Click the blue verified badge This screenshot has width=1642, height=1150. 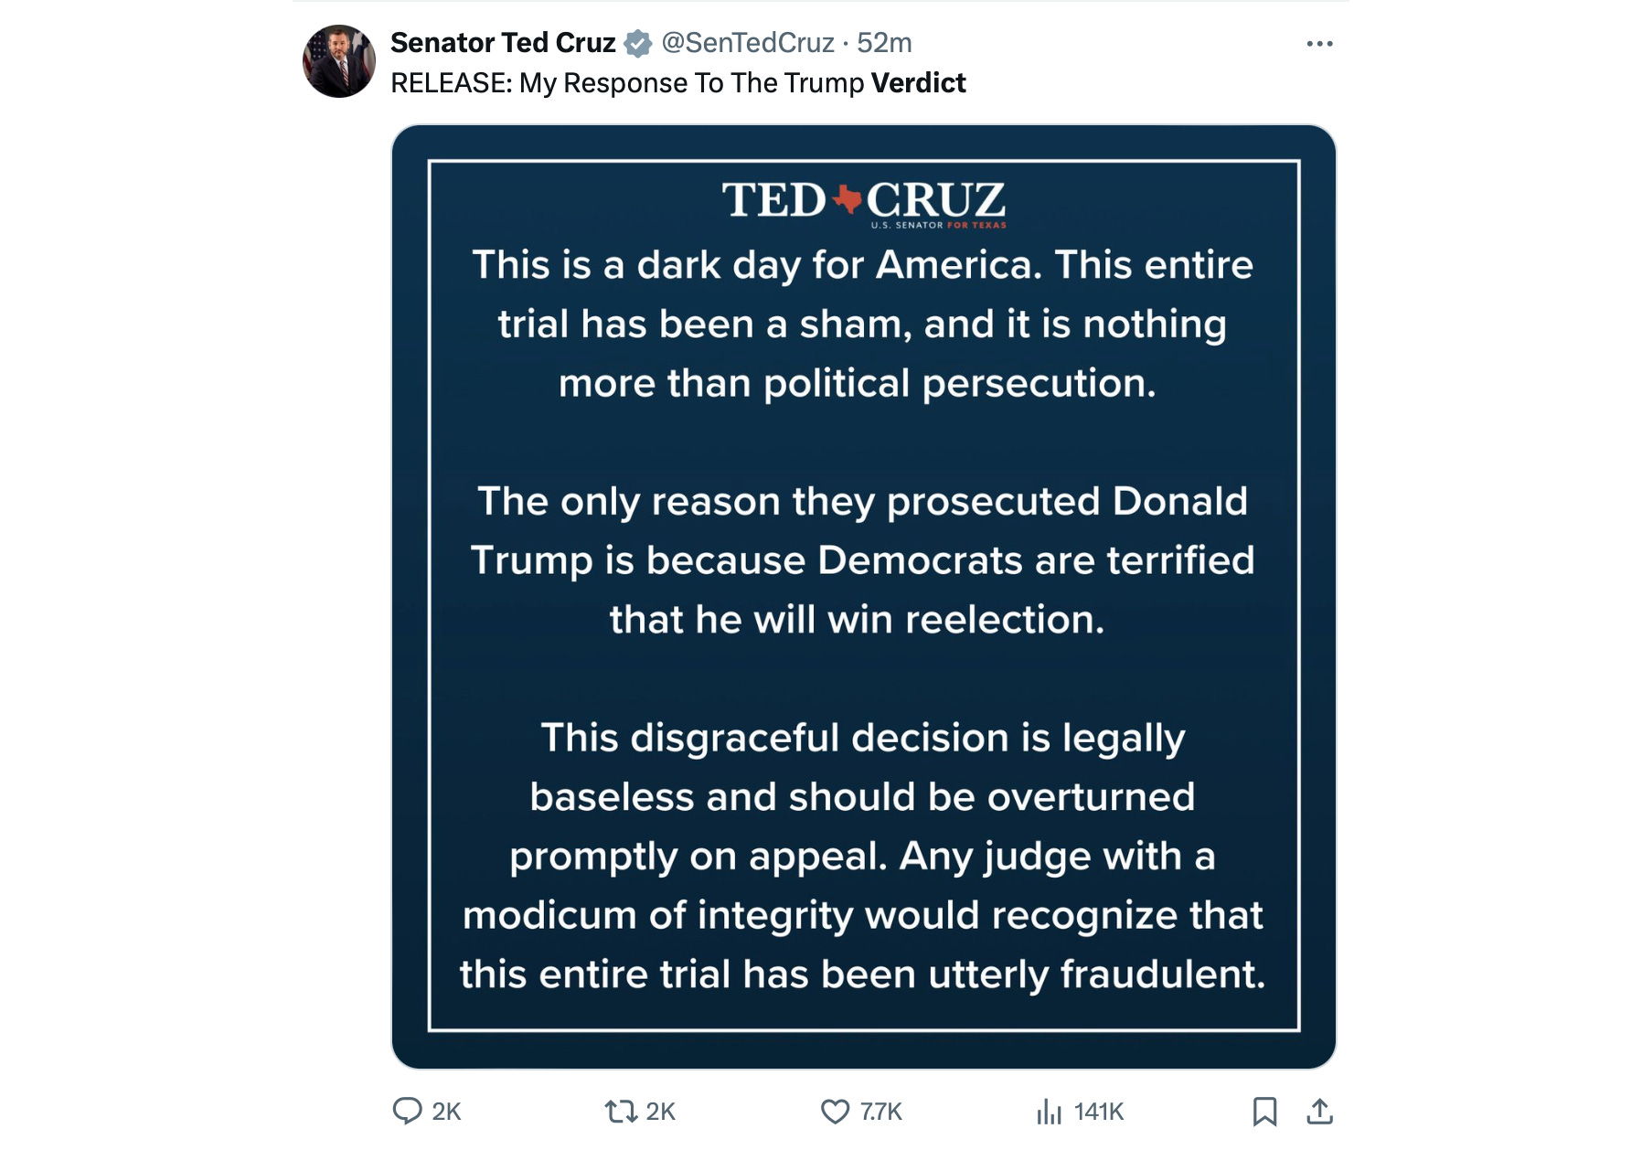click(x=638, y=43)
